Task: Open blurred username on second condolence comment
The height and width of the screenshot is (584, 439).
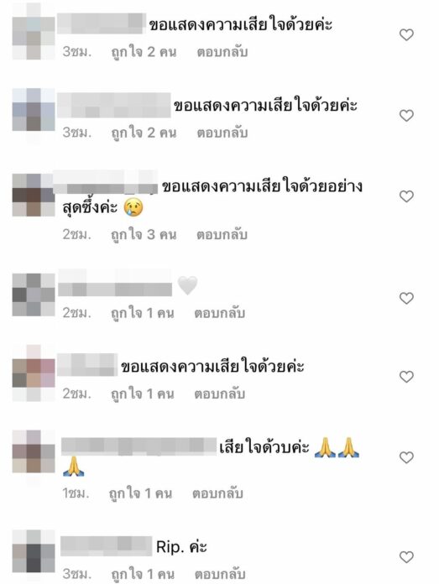Action: (114, 106)
